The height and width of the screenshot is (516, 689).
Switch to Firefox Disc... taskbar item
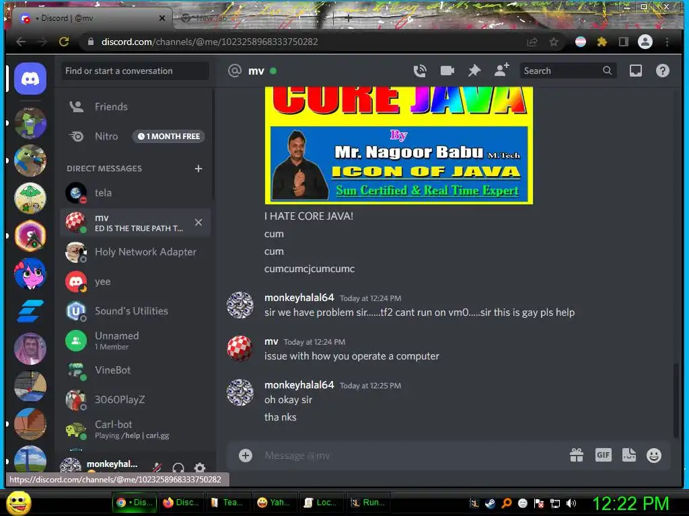coord(181,503)
